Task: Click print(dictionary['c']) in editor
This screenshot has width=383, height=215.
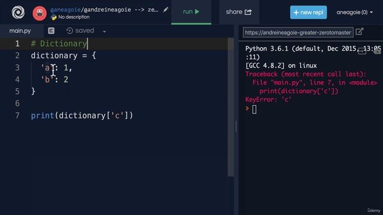Action: pos(82,115)
